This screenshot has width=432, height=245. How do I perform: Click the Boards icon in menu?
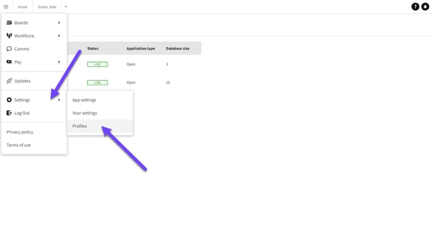point(9,23)
